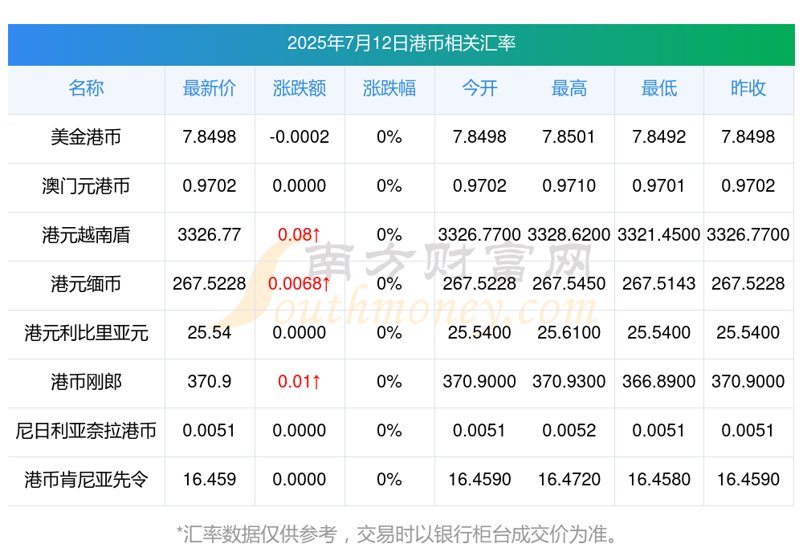Screen dimensions: 803x560
Task: Click the 3321.4500 low value
Action: 659,234
